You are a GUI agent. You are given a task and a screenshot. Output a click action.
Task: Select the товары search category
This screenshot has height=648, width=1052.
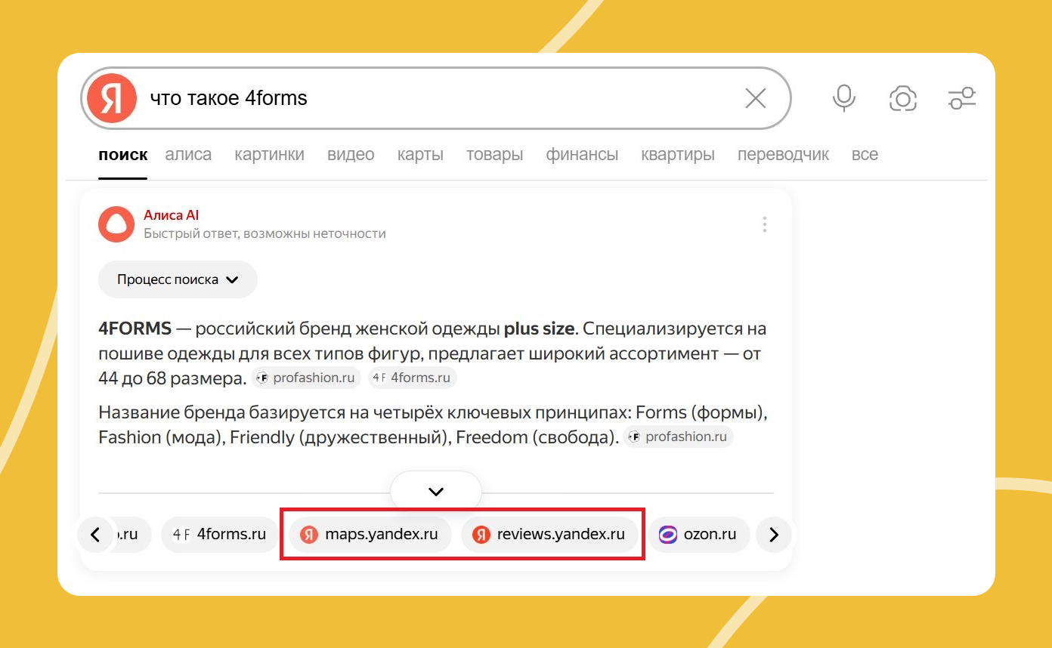click(494, 154)
